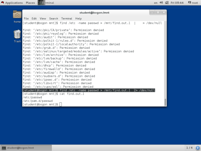Click the '/etc/firewalld' permission denied line
The width and height of the screenshot is (201, 151).
pos(59,69)
